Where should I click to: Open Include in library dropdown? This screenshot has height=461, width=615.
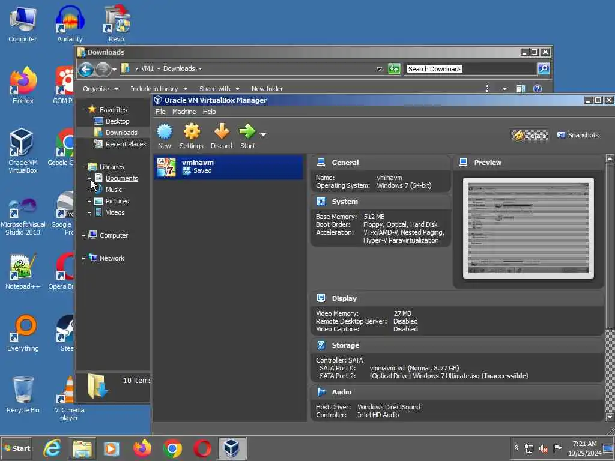pos(159,89)
